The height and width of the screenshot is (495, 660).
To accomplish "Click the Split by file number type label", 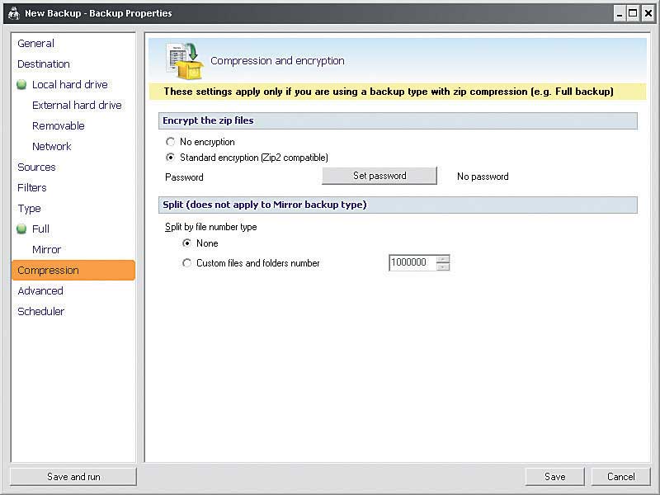I will pyautogui.click(x=211, y=227).
